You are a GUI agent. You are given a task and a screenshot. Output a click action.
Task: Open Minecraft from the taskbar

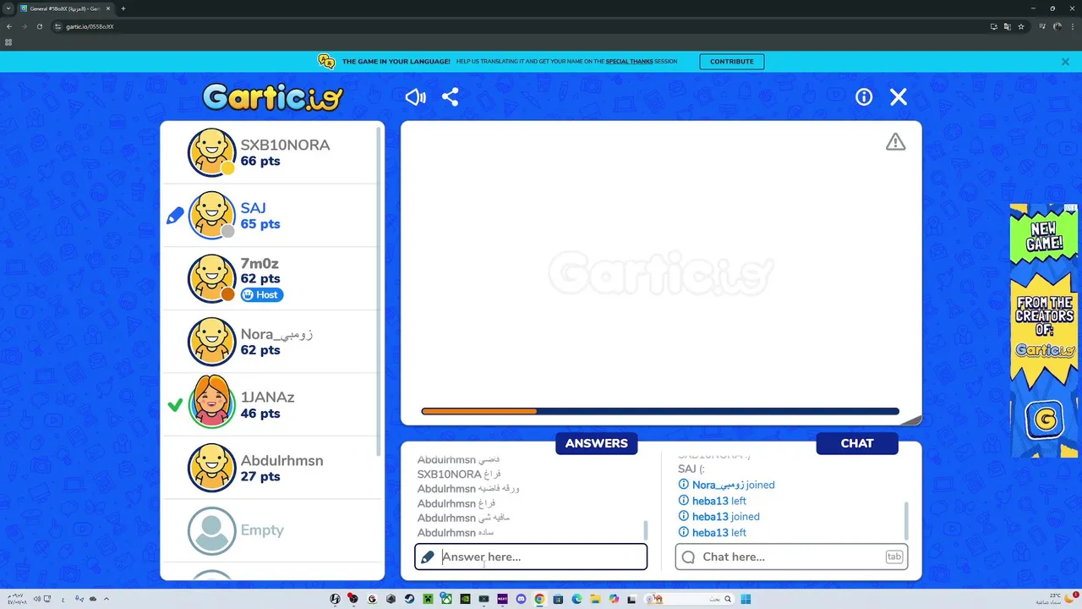point(428,599)
